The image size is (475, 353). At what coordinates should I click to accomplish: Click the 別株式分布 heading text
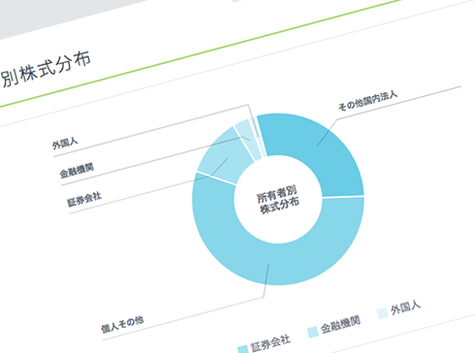click(x=46, y=69)
